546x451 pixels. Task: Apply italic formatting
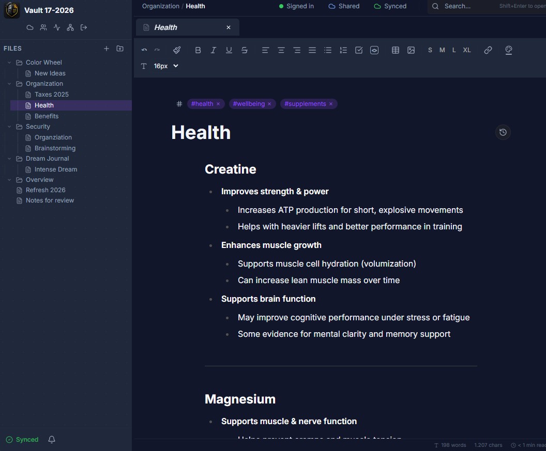tap(213, 50)
